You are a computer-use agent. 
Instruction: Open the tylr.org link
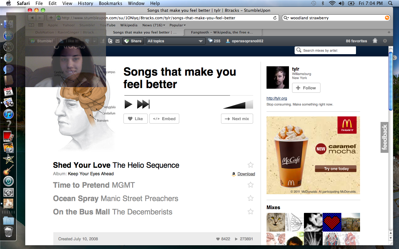pyautogui.click(x=276, y=98)
